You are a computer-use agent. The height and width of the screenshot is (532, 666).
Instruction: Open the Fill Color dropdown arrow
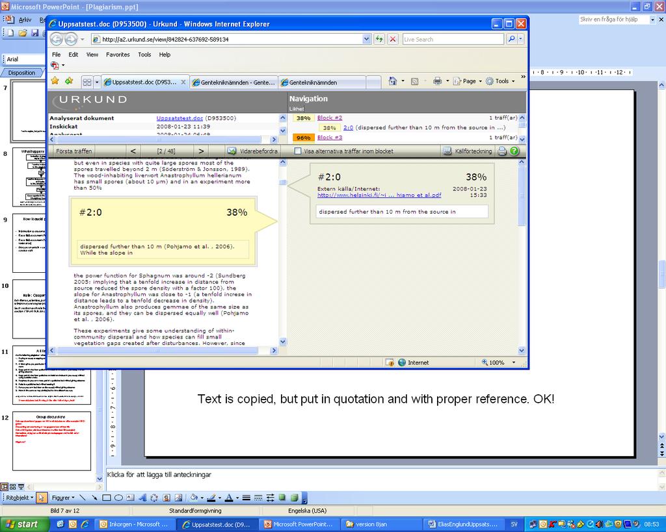pos(202,498)
